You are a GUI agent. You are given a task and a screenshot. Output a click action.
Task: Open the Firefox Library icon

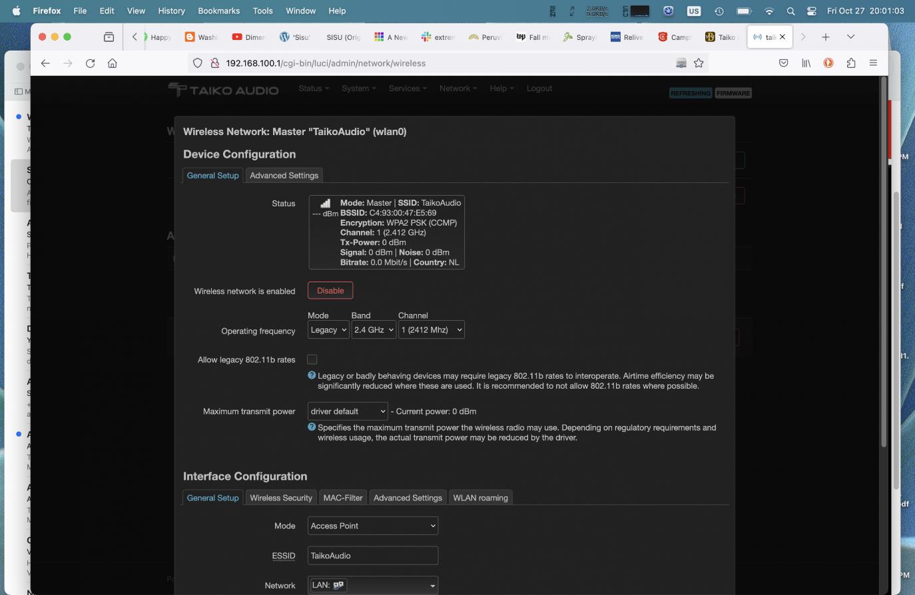pos(806,63)
